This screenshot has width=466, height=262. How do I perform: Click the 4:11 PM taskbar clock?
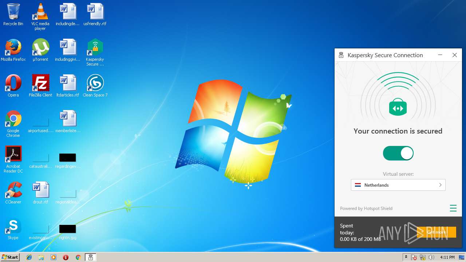tap(447, 257)
